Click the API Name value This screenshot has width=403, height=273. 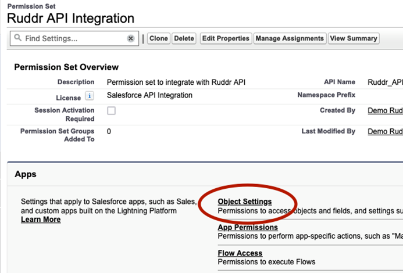(385, 82)
